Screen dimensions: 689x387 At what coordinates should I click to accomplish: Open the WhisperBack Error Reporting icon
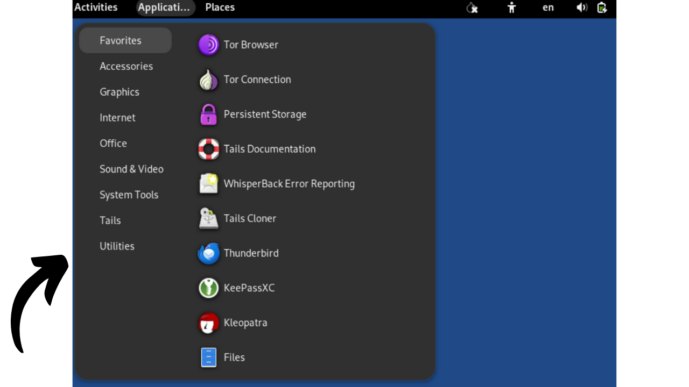pos(208,184)
